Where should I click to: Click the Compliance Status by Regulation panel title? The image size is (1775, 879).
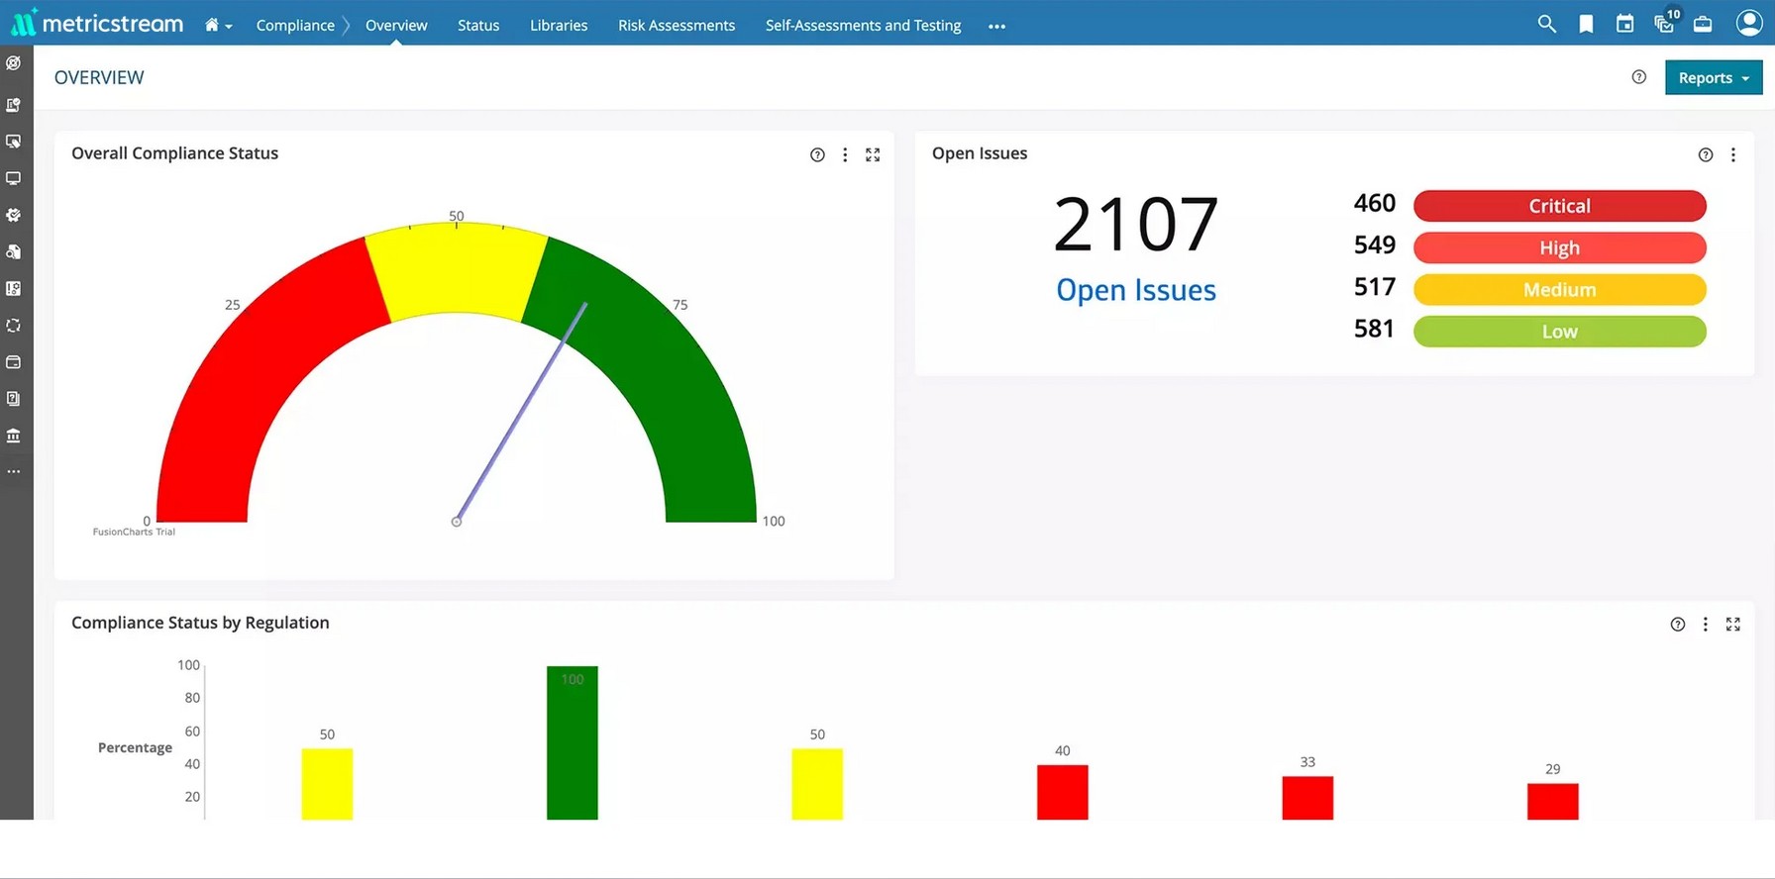200,623
